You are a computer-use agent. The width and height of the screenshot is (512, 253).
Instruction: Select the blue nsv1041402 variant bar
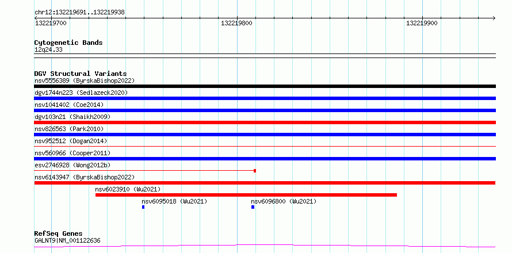(x=265, y=110)
